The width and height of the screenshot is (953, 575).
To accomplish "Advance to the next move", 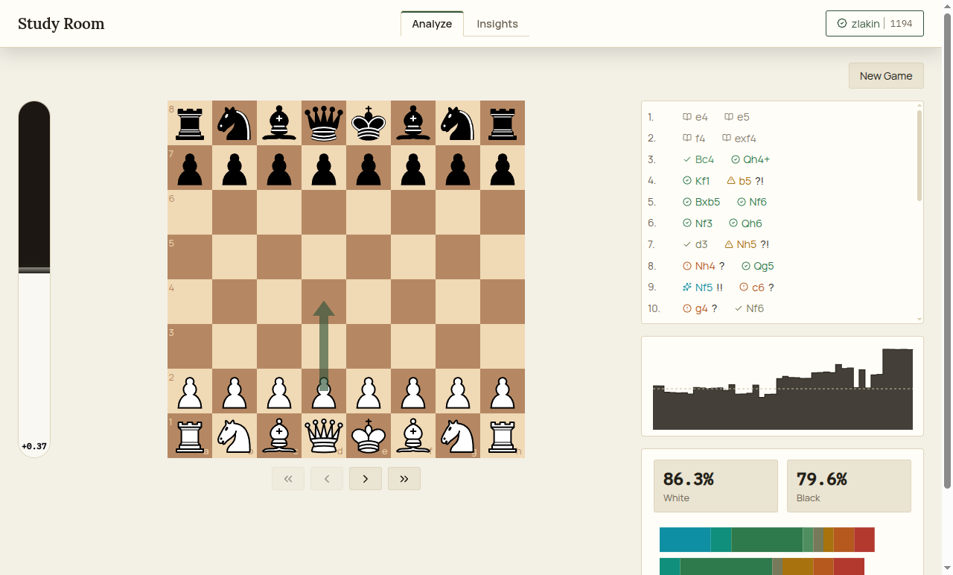I will coord(366,479).
